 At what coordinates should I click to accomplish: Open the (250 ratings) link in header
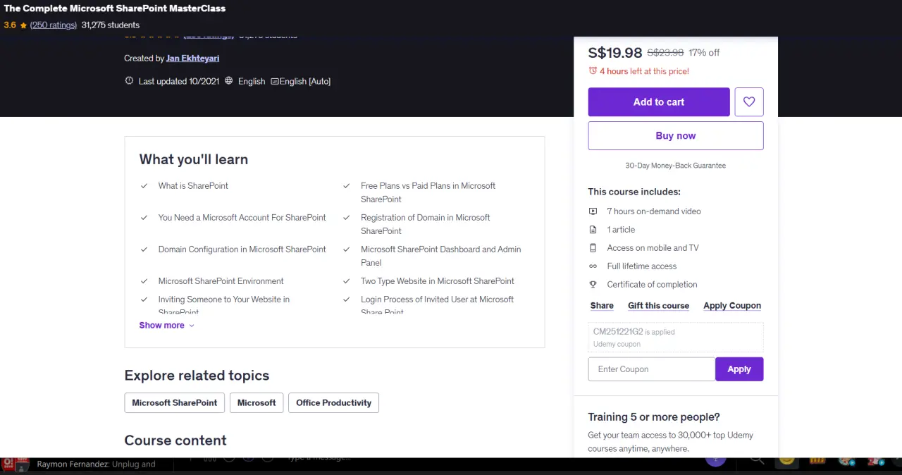(x=54, y=25)
